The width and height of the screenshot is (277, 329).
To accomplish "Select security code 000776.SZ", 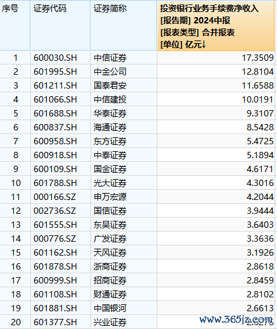I will click(60, 239).
